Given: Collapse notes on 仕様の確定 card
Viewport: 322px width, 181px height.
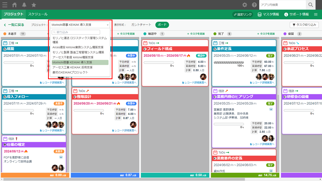Looking at the screenshot, I should tap(61, 157).
